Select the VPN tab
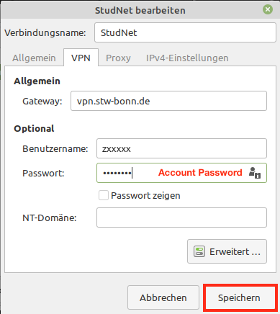This screenshot has width=280, height=314. pyautogui.click(x=81, y=58)
